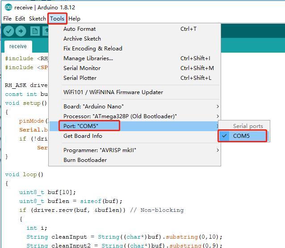Click the RH_ASK driver code line

click(26, 85)
